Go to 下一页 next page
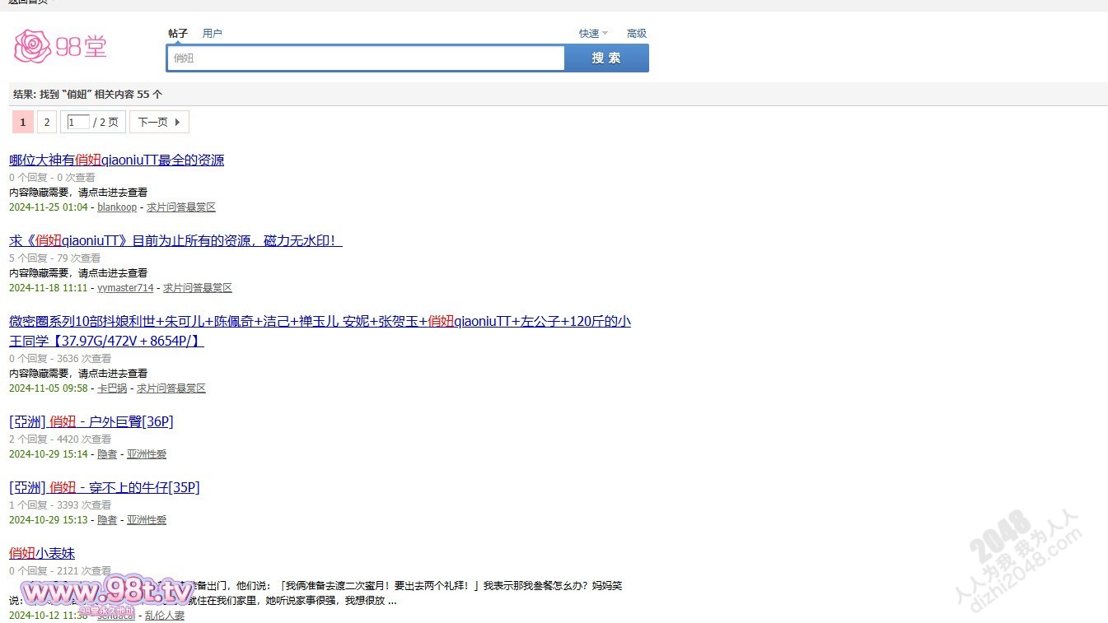Screen dimensions: 1108x623 tap(159, 123)
